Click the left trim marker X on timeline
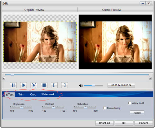This screenshot has width=155, height=128. click(4, 79)
